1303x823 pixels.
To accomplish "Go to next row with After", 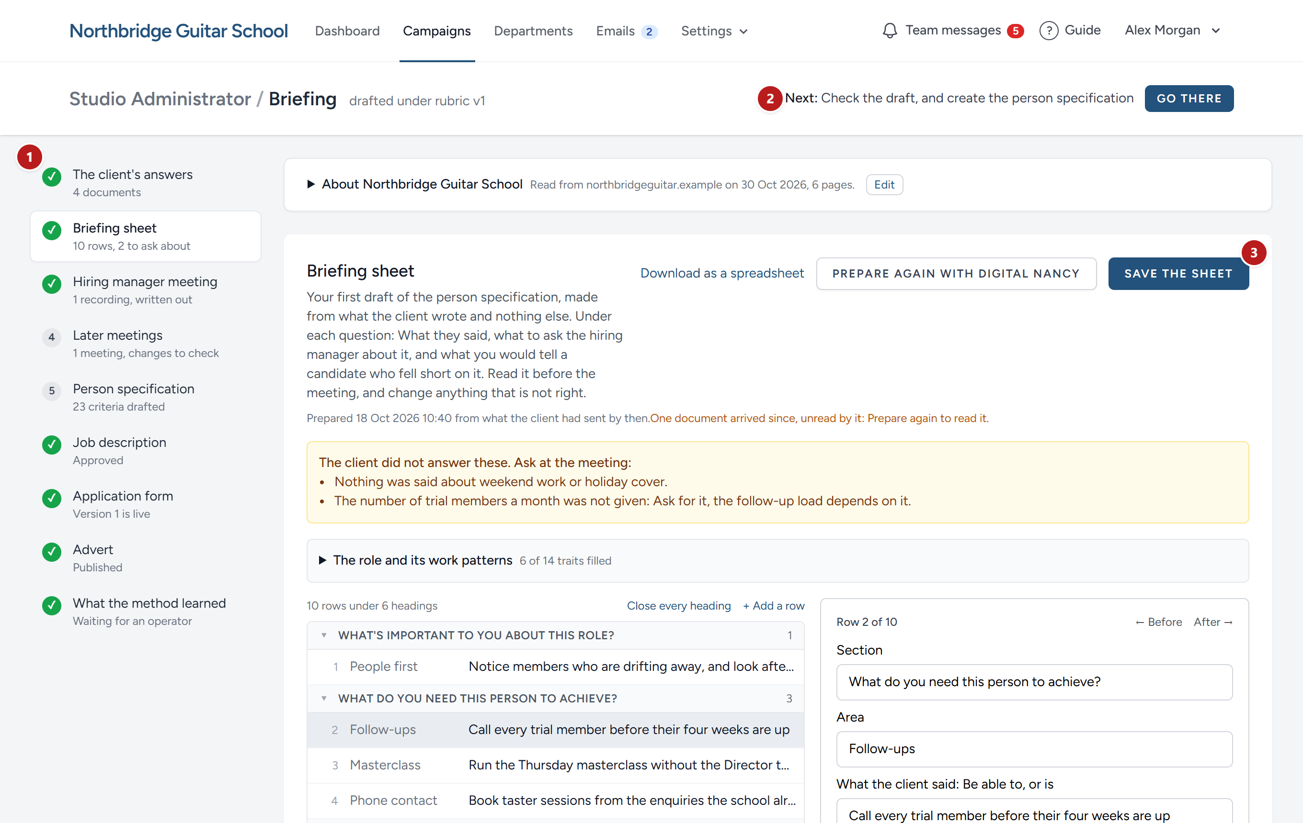I will click(1213, 622).
